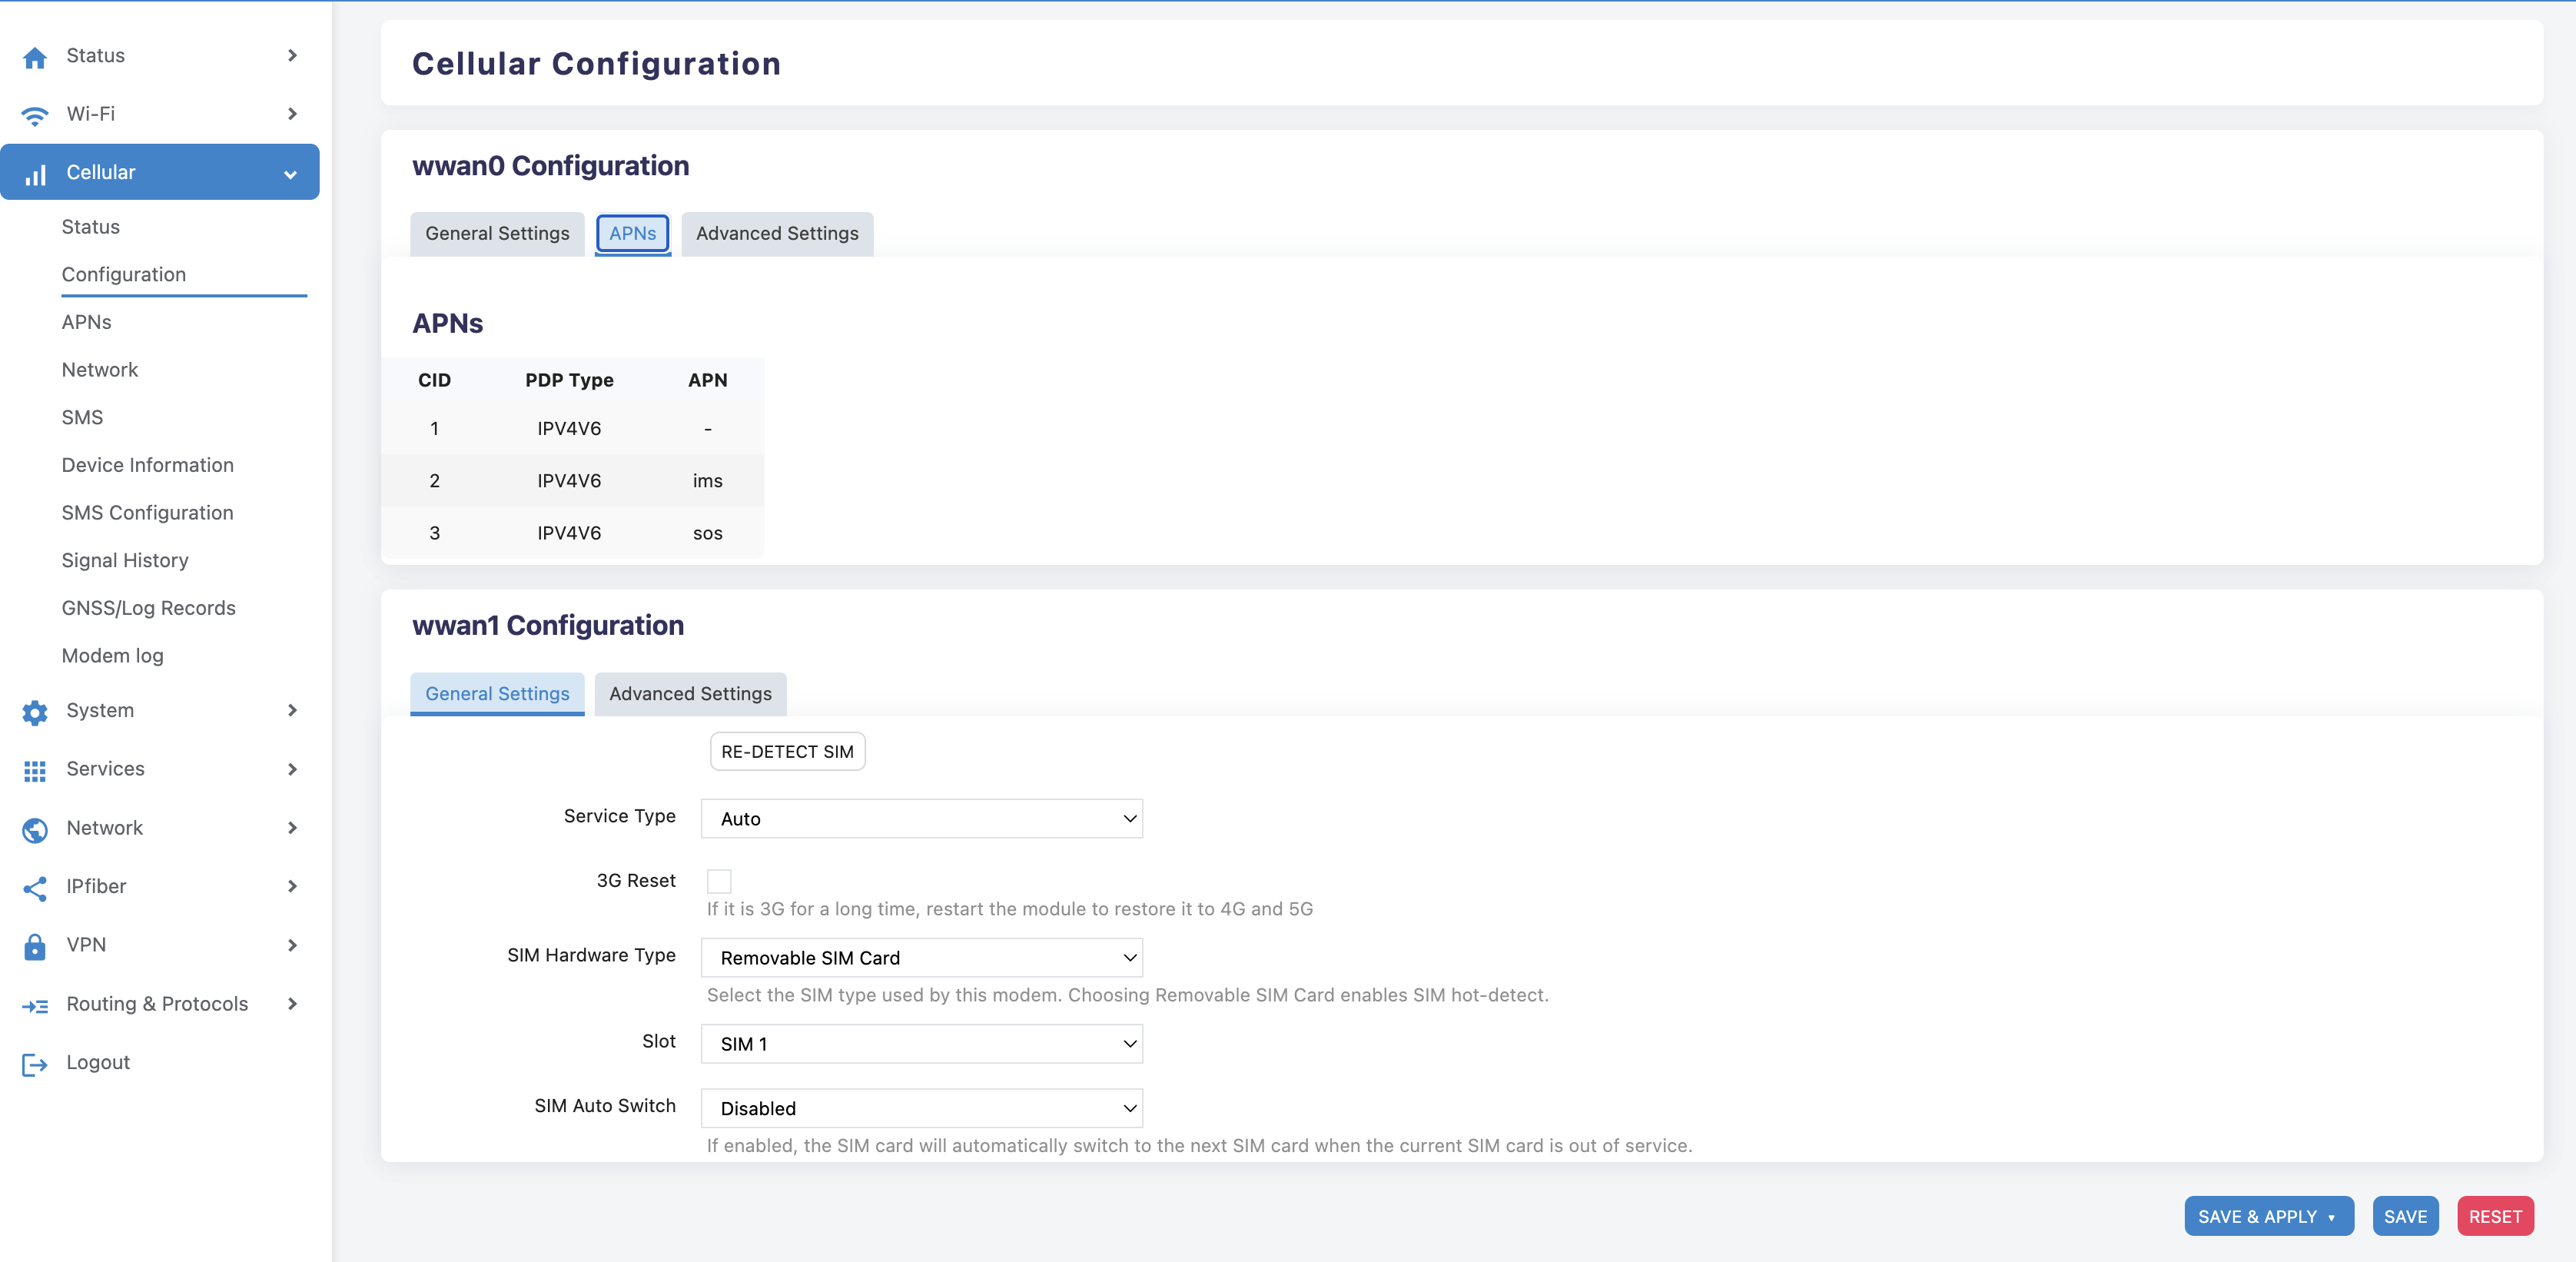Click the SAVE button

click(x=2405, y=1216)
